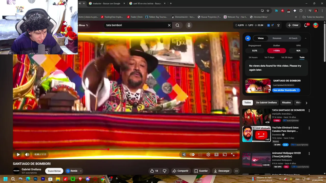The width and height of the screenshot is (326, 183).
Task: Play the paused video
Action: click(18, 155)
